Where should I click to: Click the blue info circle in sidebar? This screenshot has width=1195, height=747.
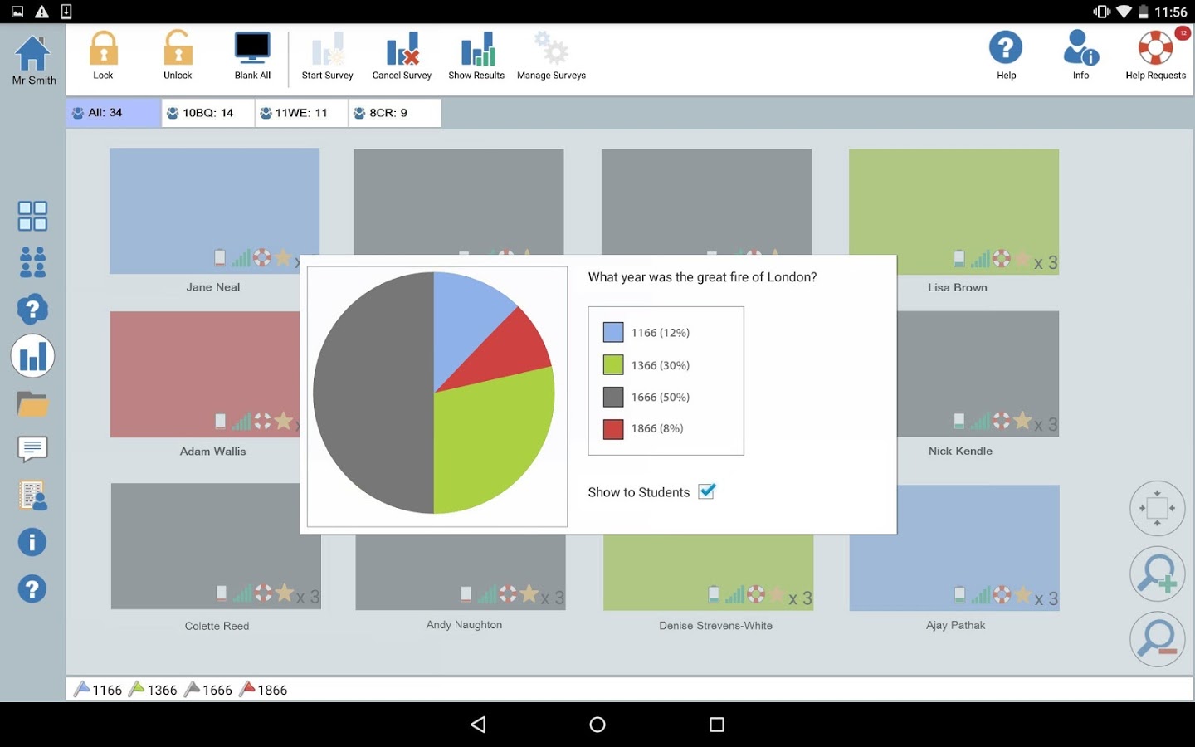[32, 543]
